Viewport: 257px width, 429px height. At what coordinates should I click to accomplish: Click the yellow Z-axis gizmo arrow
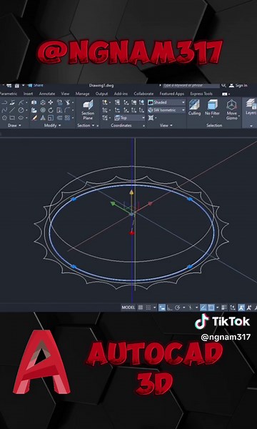tap(131, 192)
